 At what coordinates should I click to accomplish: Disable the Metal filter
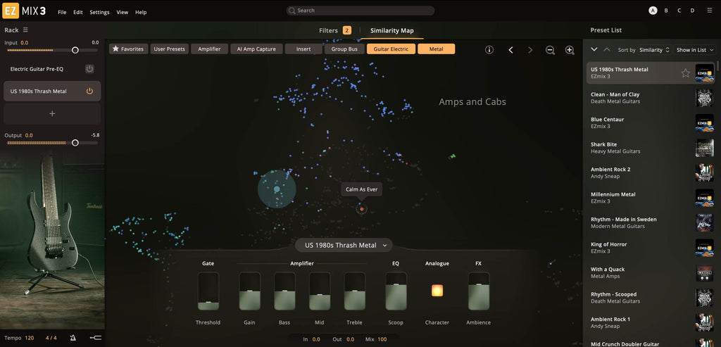tap(437, 49)
